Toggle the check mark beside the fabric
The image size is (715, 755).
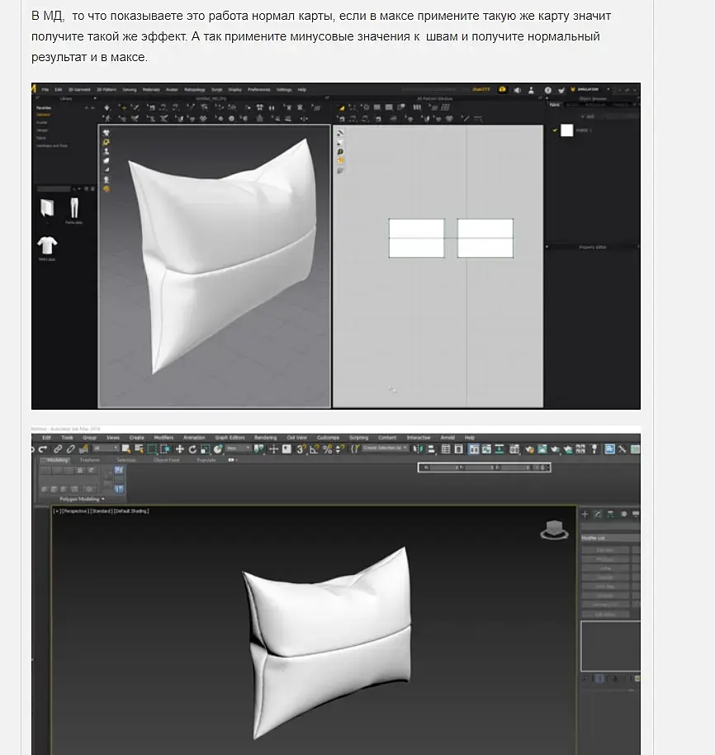coord(556,131)
